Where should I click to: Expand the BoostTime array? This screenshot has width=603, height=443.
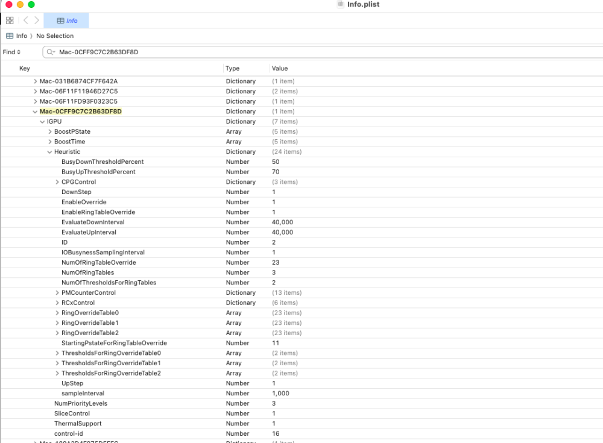[49, 142]
